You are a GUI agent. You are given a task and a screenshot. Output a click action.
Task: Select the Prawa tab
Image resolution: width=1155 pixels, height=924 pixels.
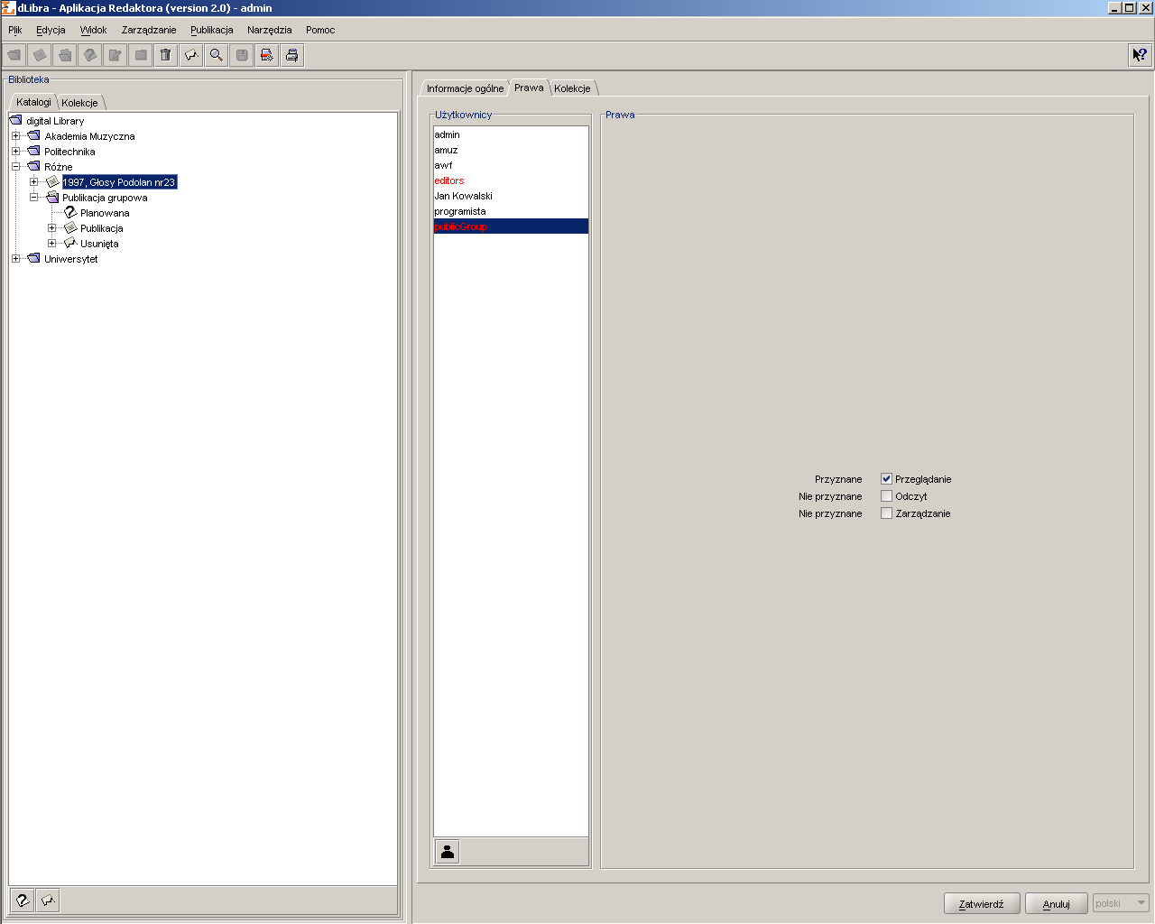click(529, 88)
